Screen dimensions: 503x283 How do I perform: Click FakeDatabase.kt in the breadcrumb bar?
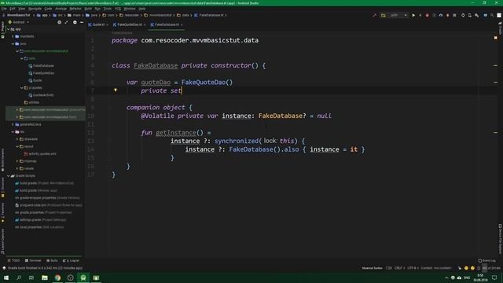tap(210, 15)
